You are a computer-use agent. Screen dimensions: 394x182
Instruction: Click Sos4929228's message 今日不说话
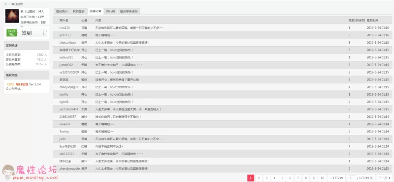[x=109, y=147]
